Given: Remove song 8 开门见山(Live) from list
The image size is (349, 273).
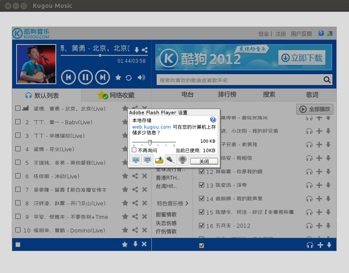Looking at the screenshot, I should click(145, 203).
